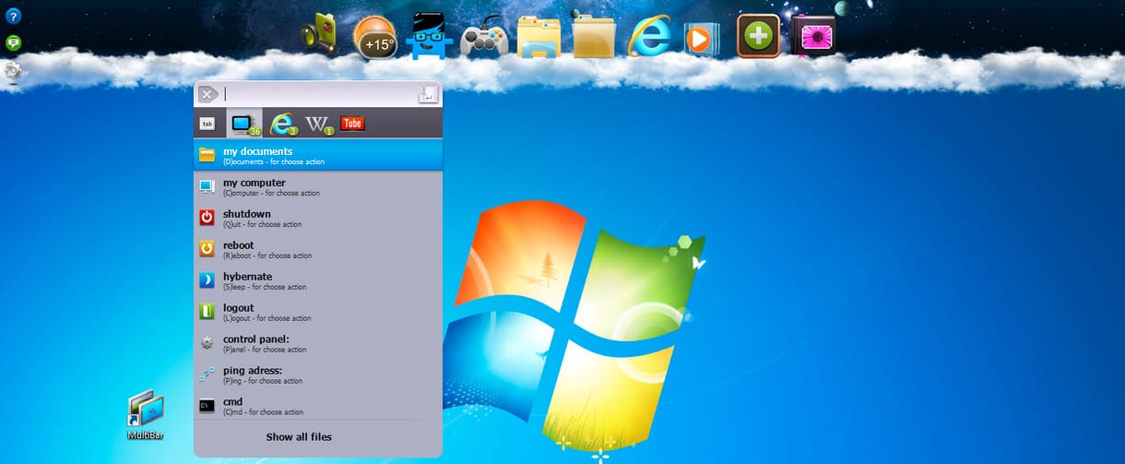Click the red shutdown power icon
1125x464 pixels.
(207, 218)
